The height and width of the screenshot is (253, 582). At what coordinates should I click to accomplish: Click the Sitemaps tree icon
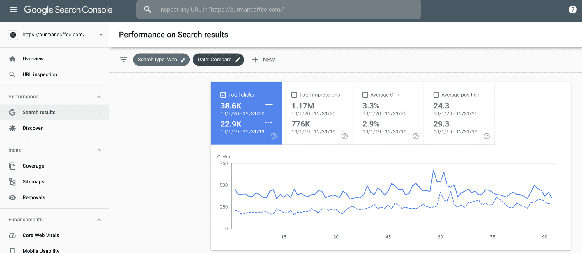click(12, 182)
